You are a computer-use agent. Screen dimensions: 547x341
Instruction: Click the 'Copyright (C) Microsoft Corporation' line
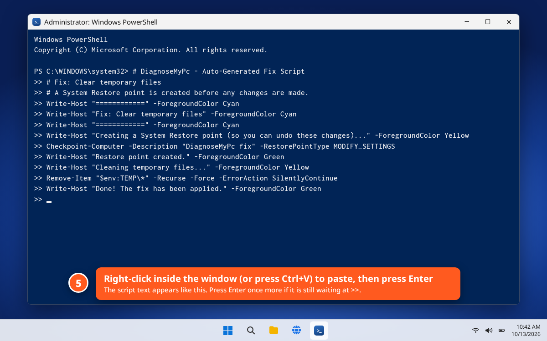point(151,50)
